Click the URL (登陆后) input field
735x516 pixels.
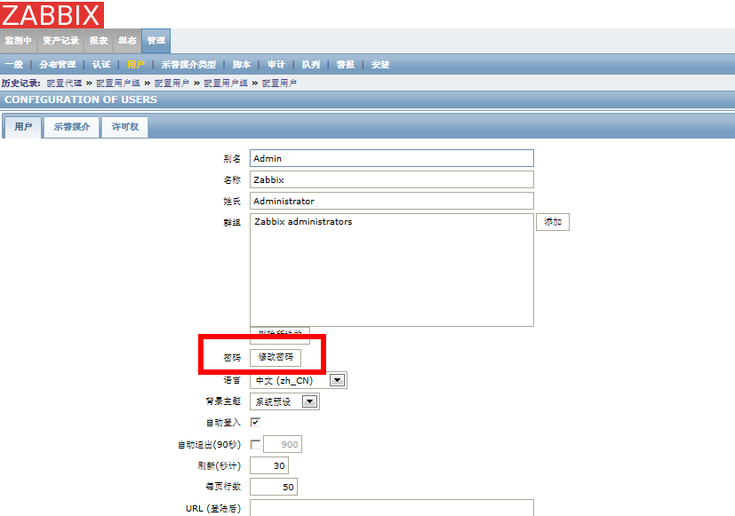click(x=391, y=508)
